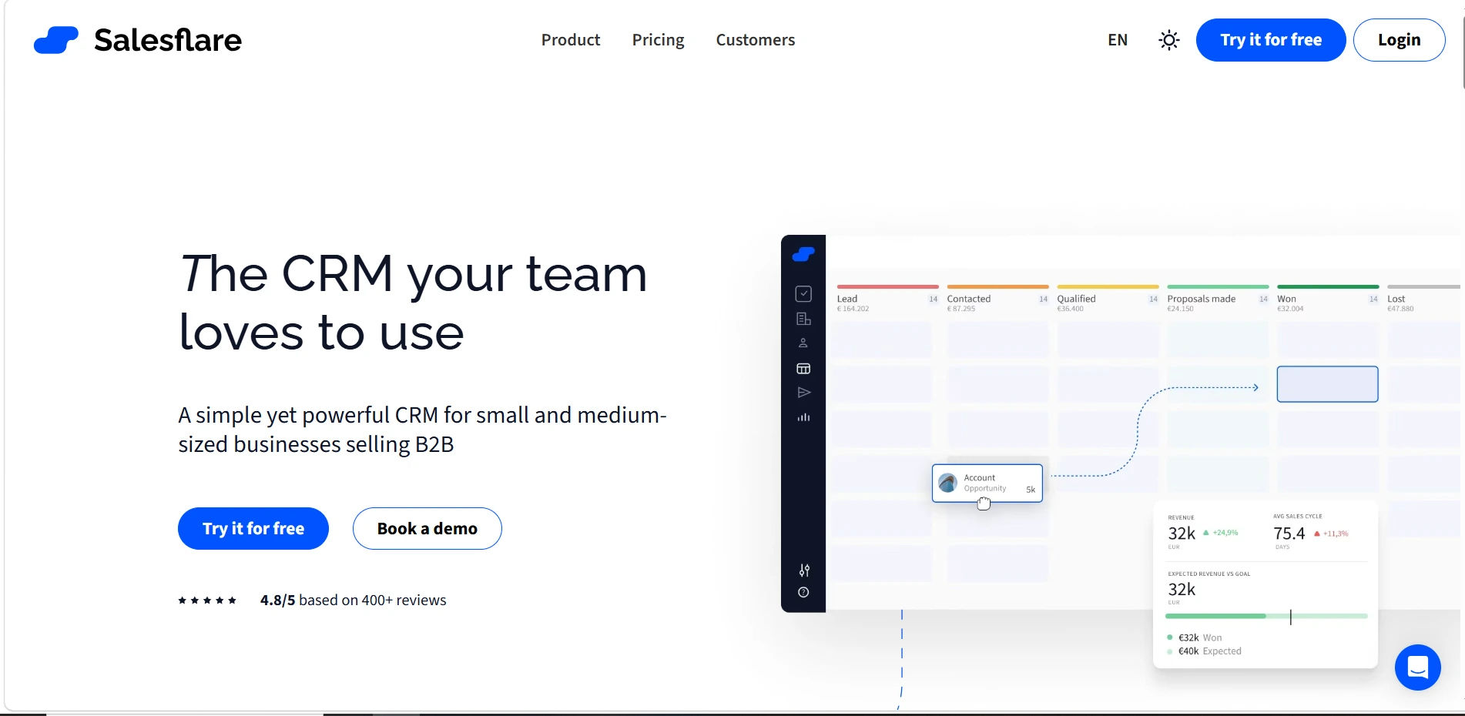Select the Workflows paper-plane icon in the sidebar

[803, 393]
